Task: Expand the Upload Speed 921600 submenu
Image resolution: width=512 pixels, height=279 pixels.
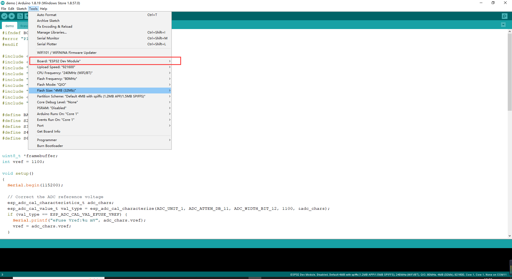Action: (100, 67)
